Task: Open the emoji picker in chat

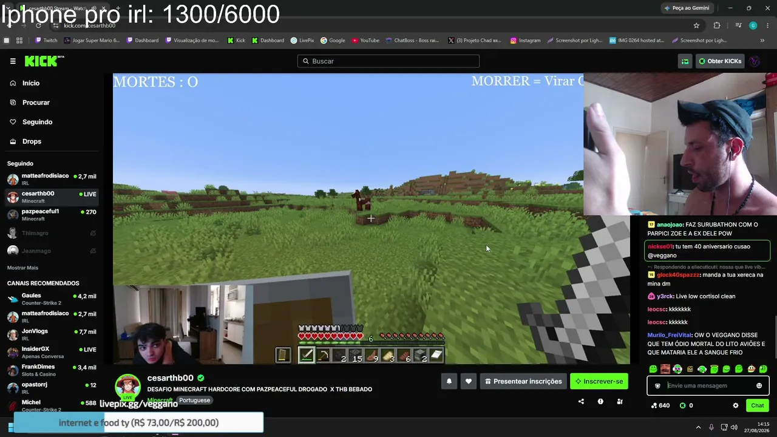Action: point(759,385)
